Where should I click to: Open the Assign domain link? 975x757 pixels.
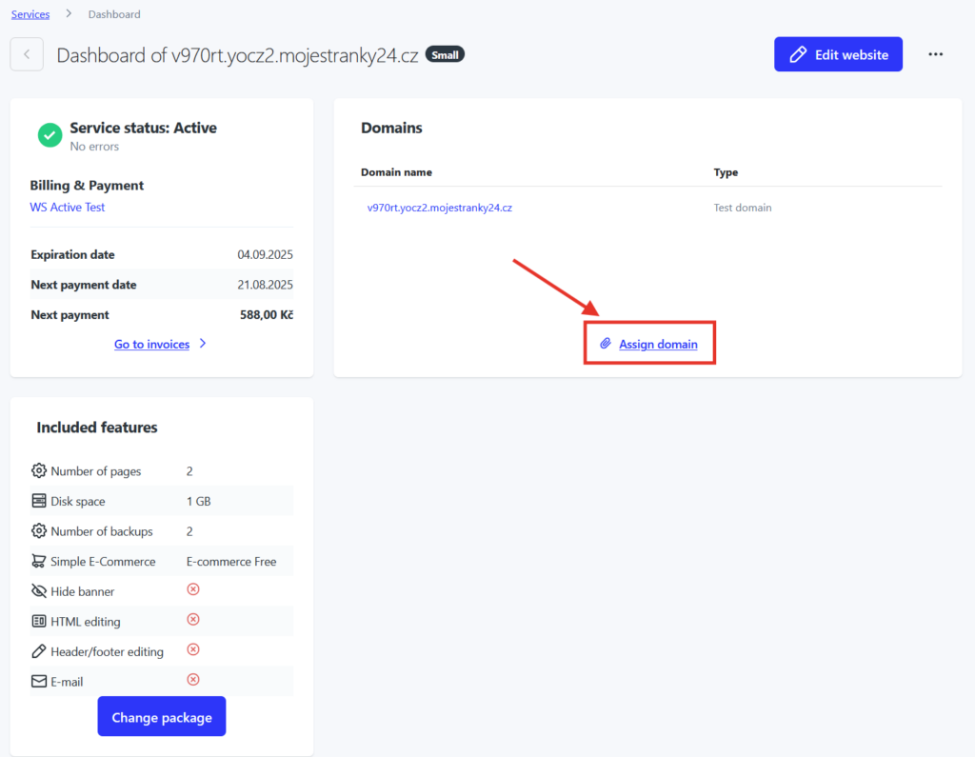click(658, 345)
